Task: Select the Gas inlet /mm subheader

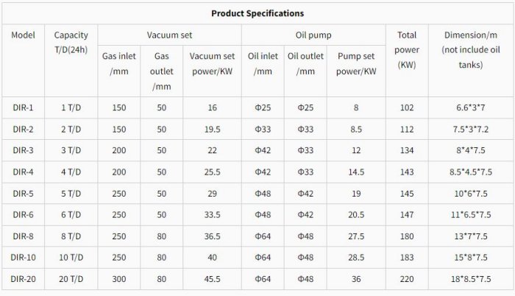Action: [x=118, y=64]
